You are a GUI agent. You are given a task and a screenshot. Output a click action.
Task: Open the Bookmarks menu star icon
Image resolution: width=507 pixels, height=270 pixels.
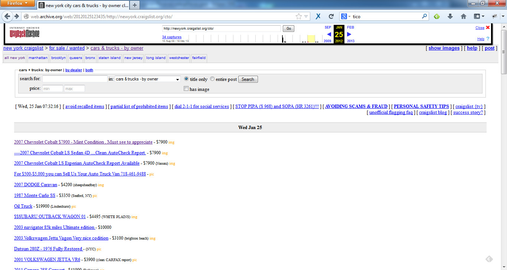coord(477,16)
